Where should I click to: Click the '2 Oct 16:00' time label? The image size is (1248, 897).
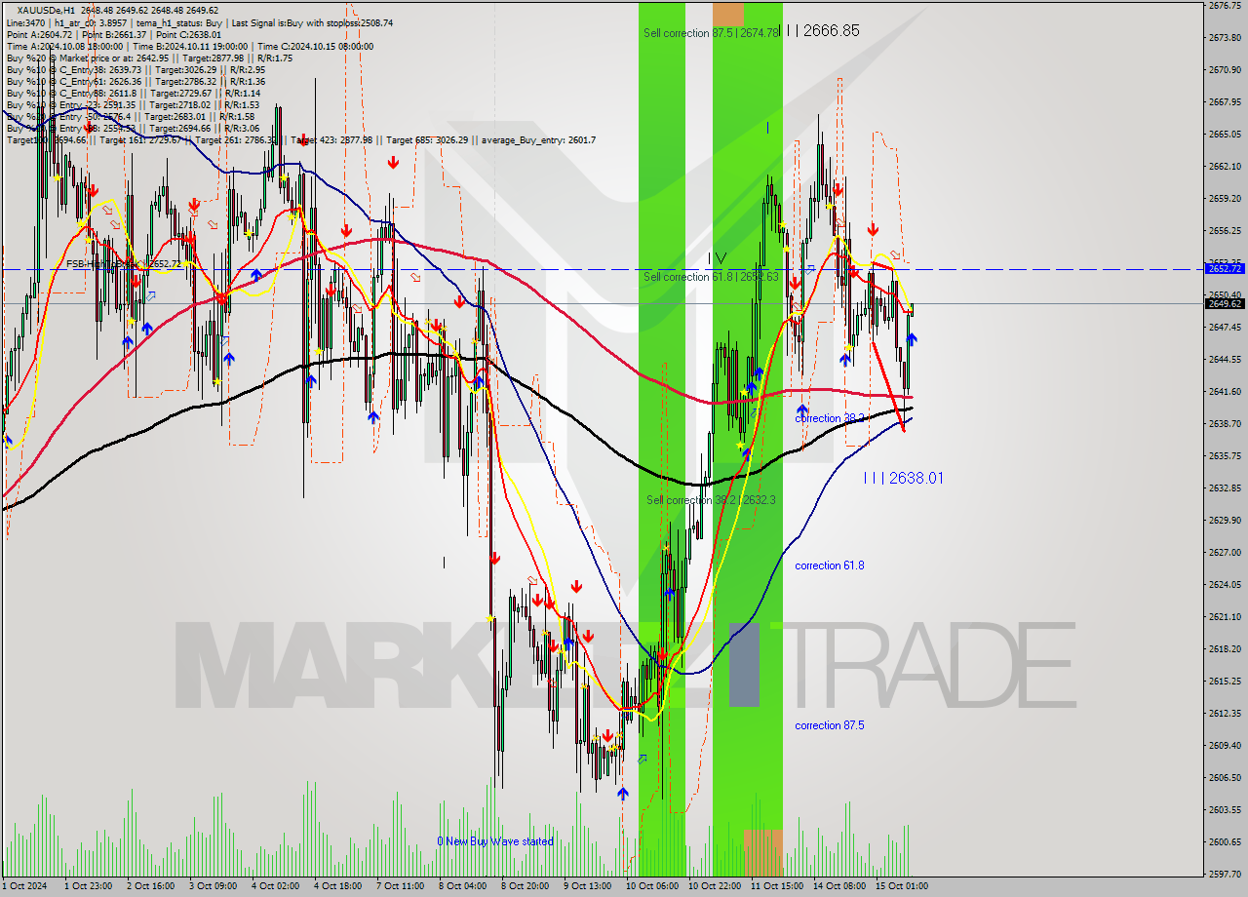(151, 886)
